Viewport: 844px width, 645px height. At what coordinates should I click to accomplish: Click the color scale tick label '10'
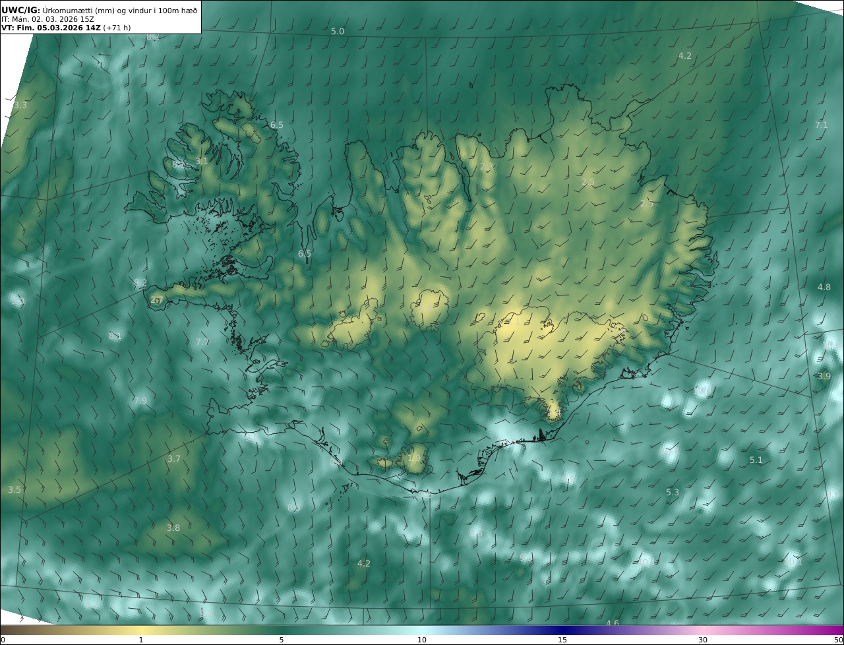pos(422,640)
